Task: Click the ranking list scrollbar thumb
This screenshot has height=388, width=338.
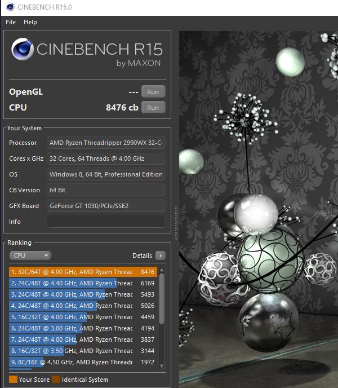Action: tap(162, 298)
